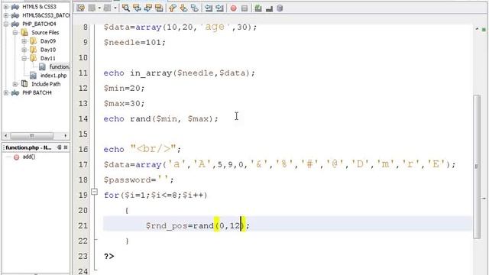This screenshot has height=275, width=489.
Task: Click the Forward navigation arrow icon
Action: (x=107, y=8)
